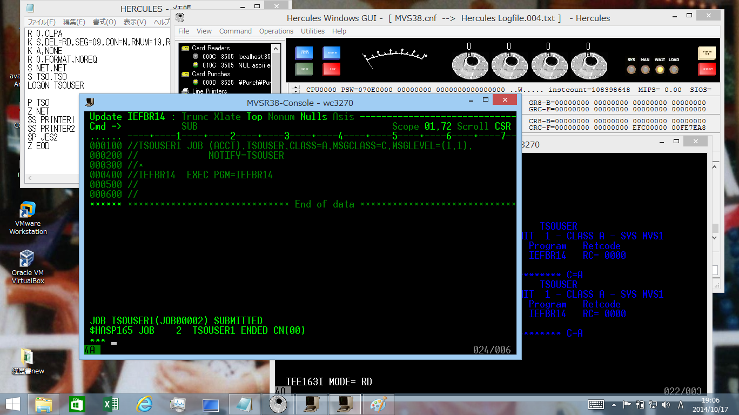Click the red INTERRUPT button below POWER ON
Viewport: 739px width, 415px height.
coord(707,69)
